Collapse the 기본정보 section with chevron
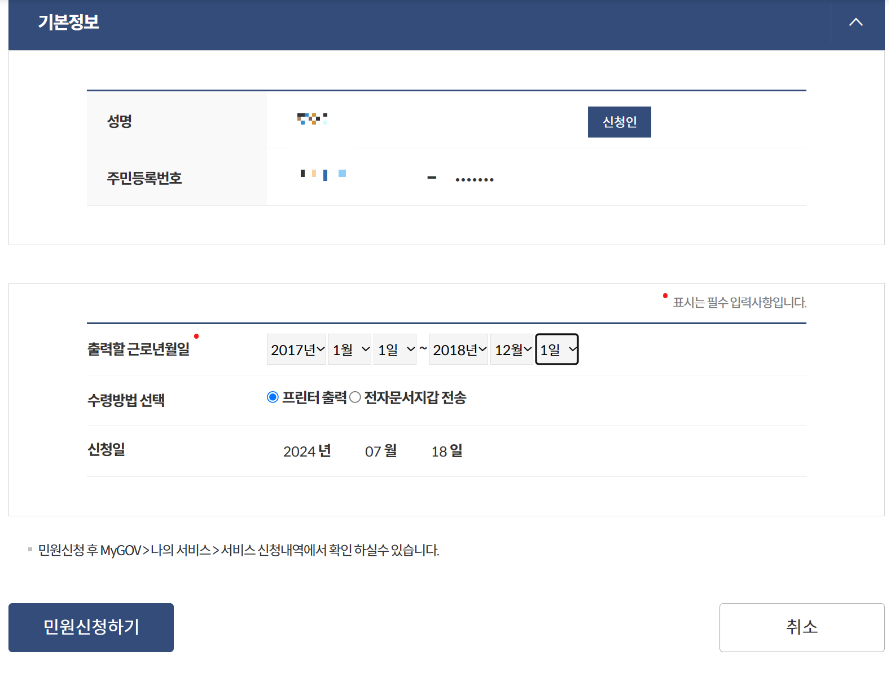 tap(855, 23)
